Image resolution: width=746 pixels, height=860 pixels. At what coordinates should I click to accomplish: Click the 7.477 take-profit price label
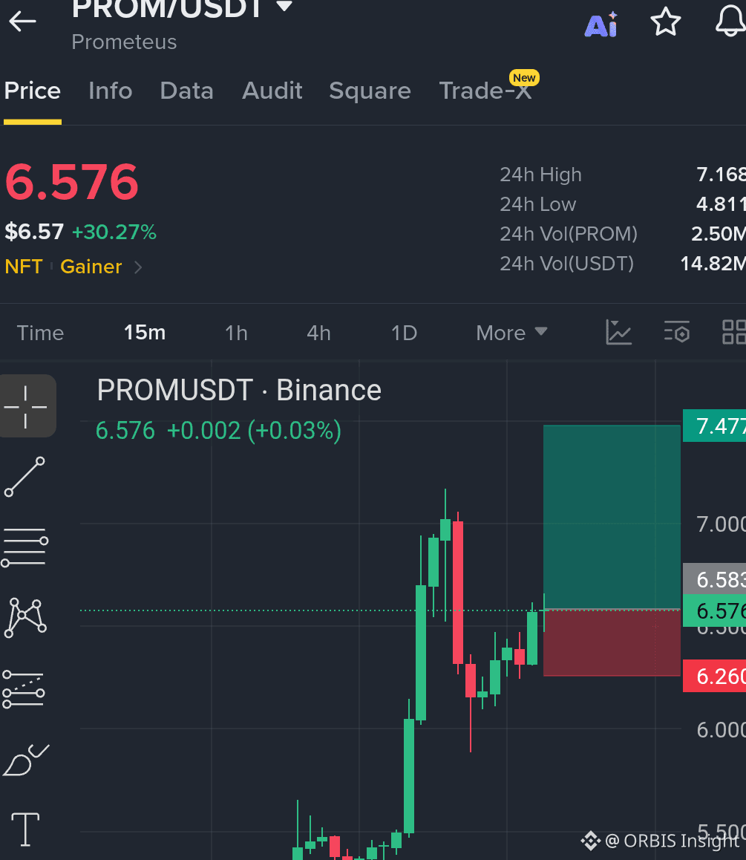coord(714,426)
